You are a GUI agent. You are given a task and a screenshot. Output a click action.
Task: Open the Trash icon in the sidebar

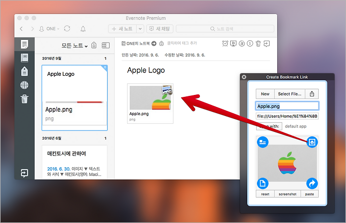click(25, 99)
